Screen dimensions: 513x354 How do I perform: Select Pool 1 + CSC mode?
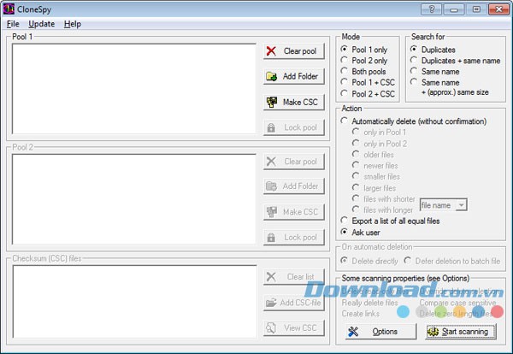coord(345,83)
